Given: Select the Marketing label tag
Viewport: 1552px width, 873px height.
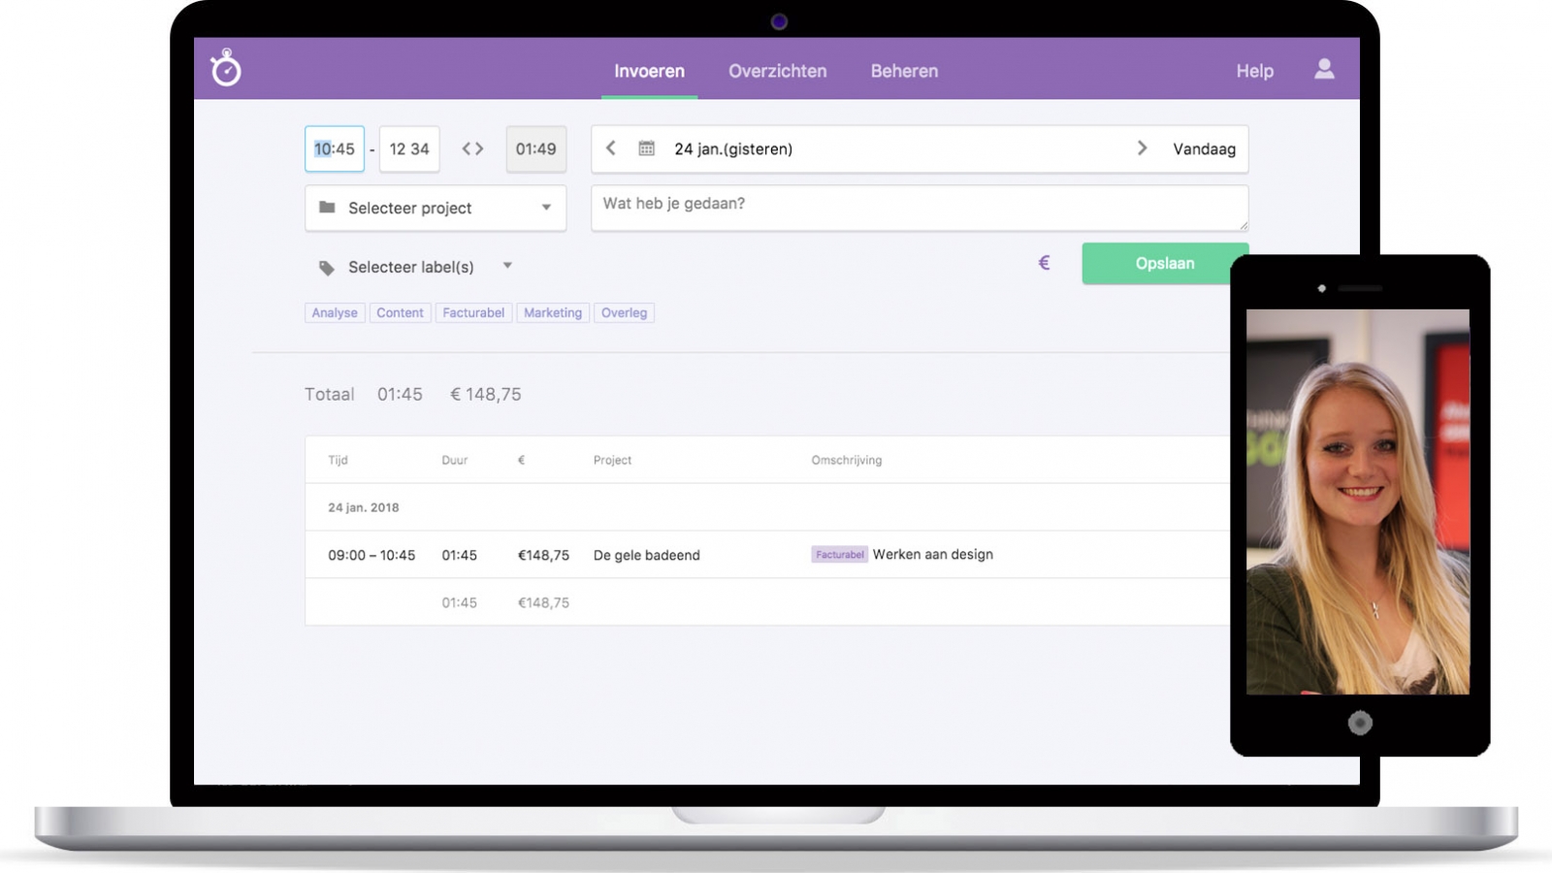Looking at the screenshot, I should [x=553, y=312].
